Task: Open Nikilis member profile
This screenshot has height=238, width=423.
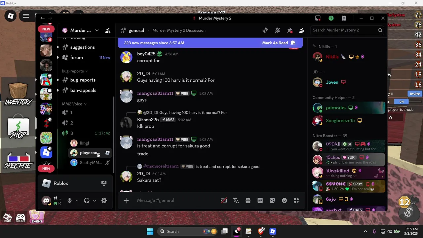Action: click(349, 57)
